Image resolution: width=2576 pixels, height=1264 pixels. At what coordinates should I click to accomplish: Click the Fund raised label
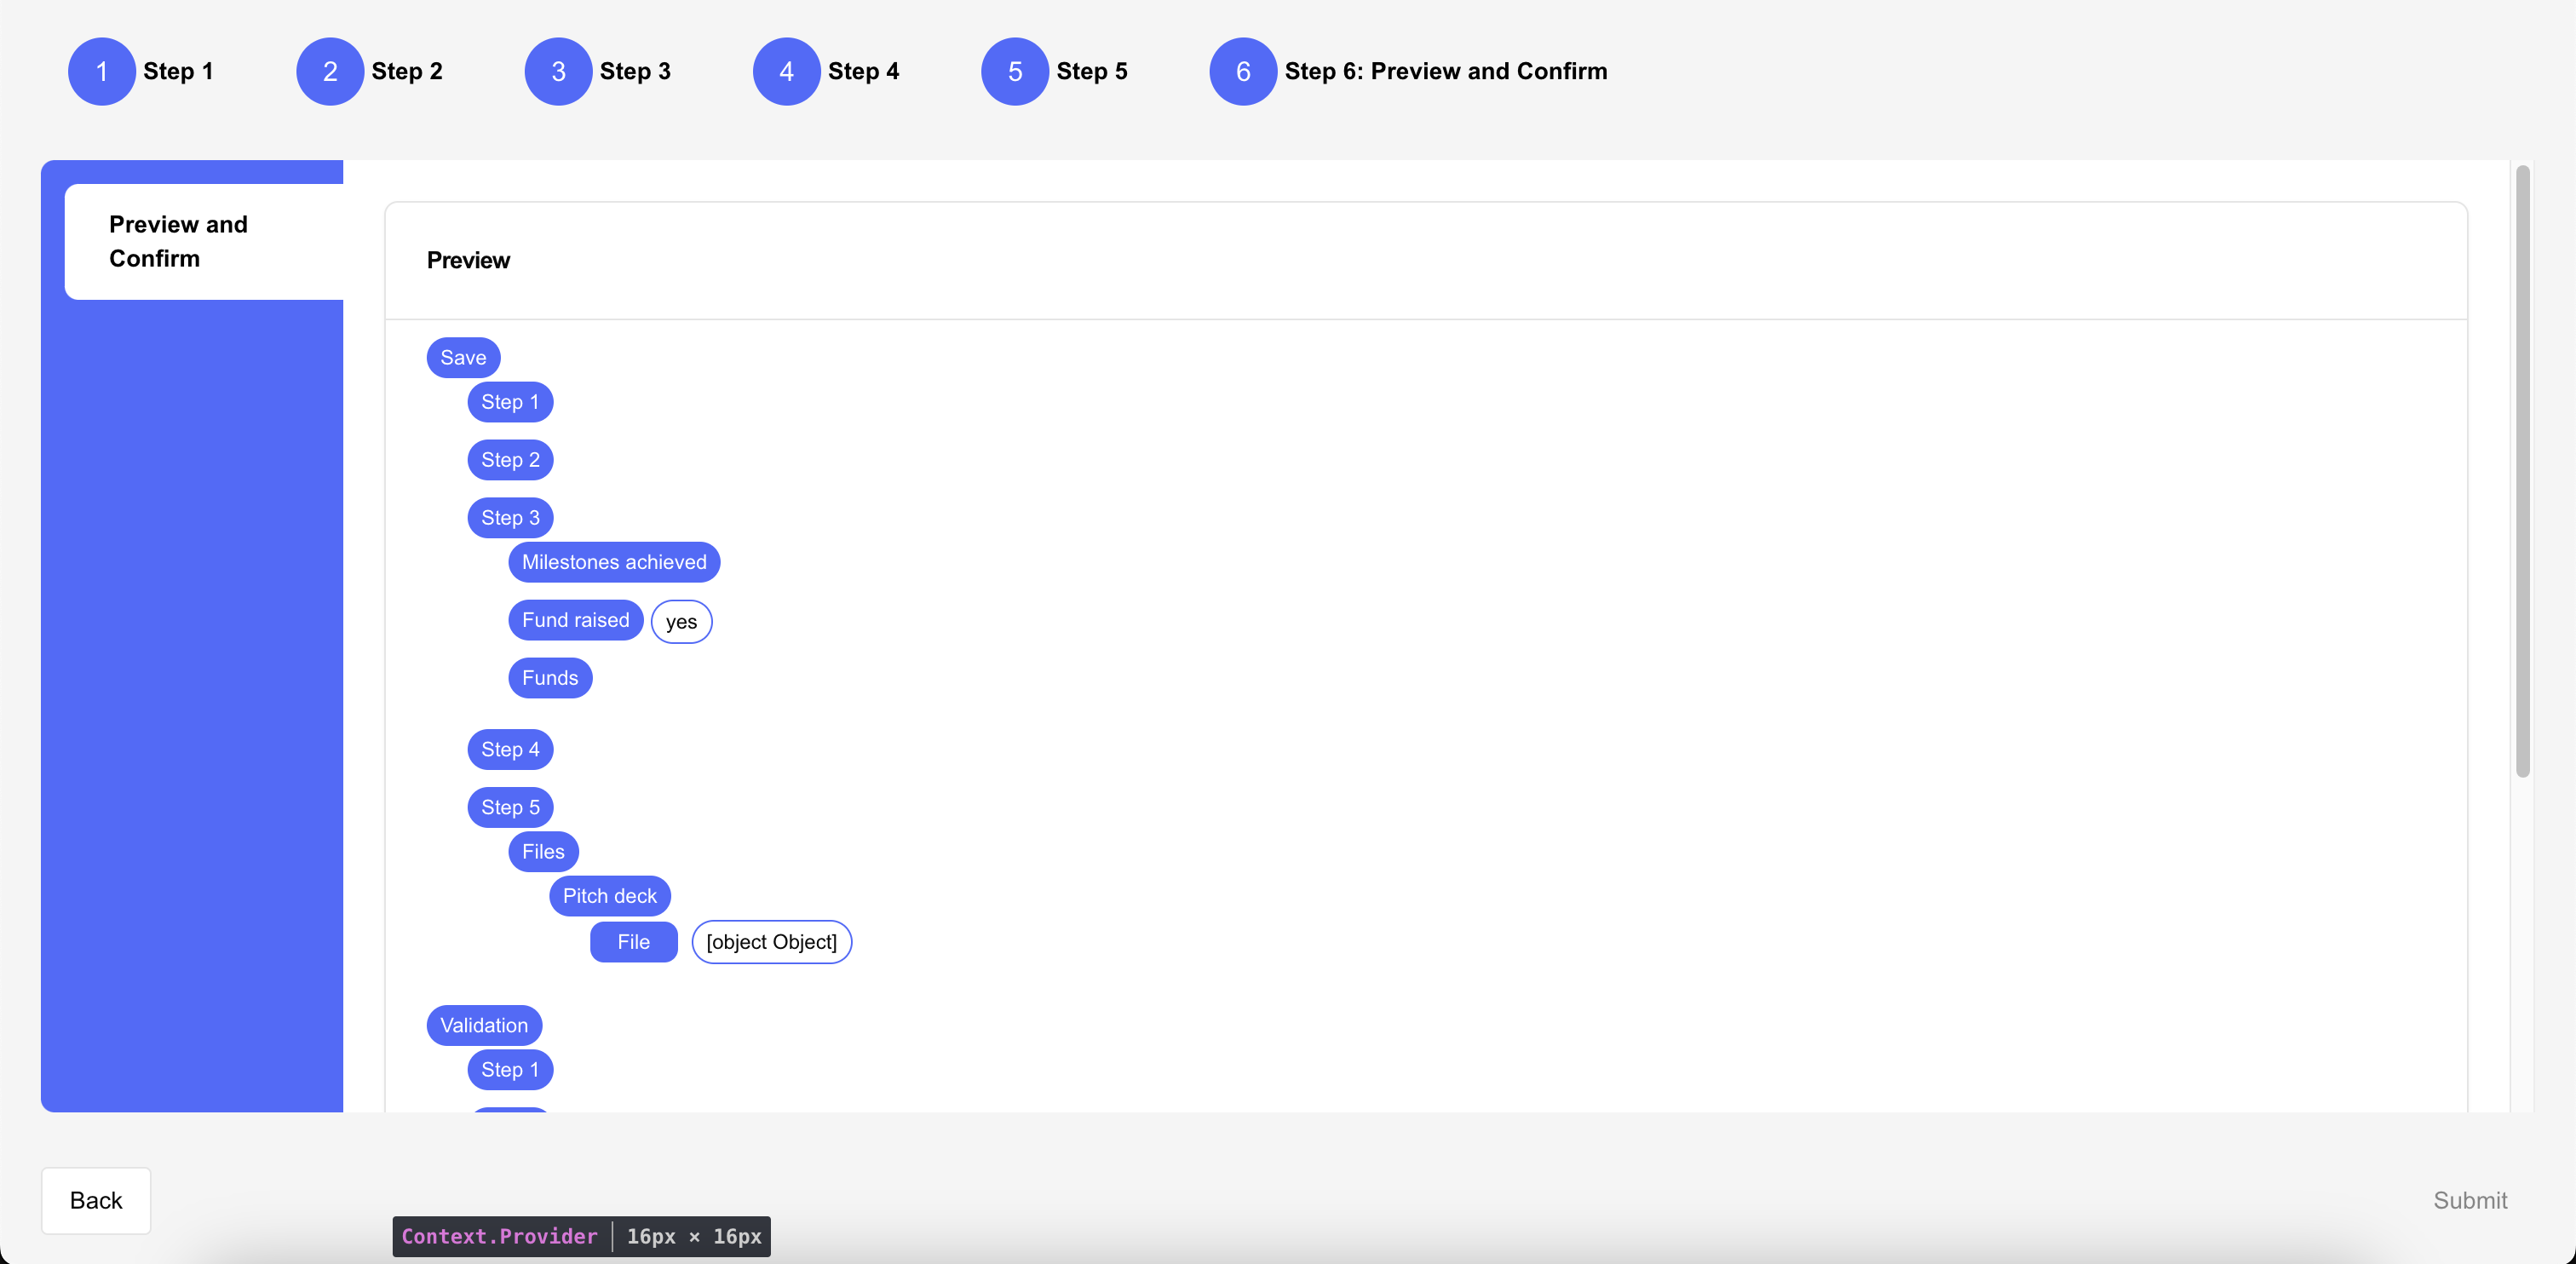[x=575, y=620]
